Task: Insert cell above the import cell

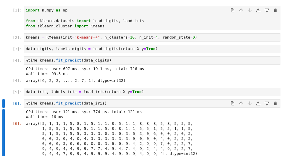Action: point(258,10)
